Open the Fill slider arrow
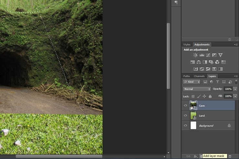Image resolution: width=239 pixels, height=159 pixels. tap(235, 96)
